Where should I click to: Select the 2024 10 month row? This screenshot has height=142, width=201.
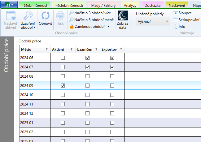34,95
